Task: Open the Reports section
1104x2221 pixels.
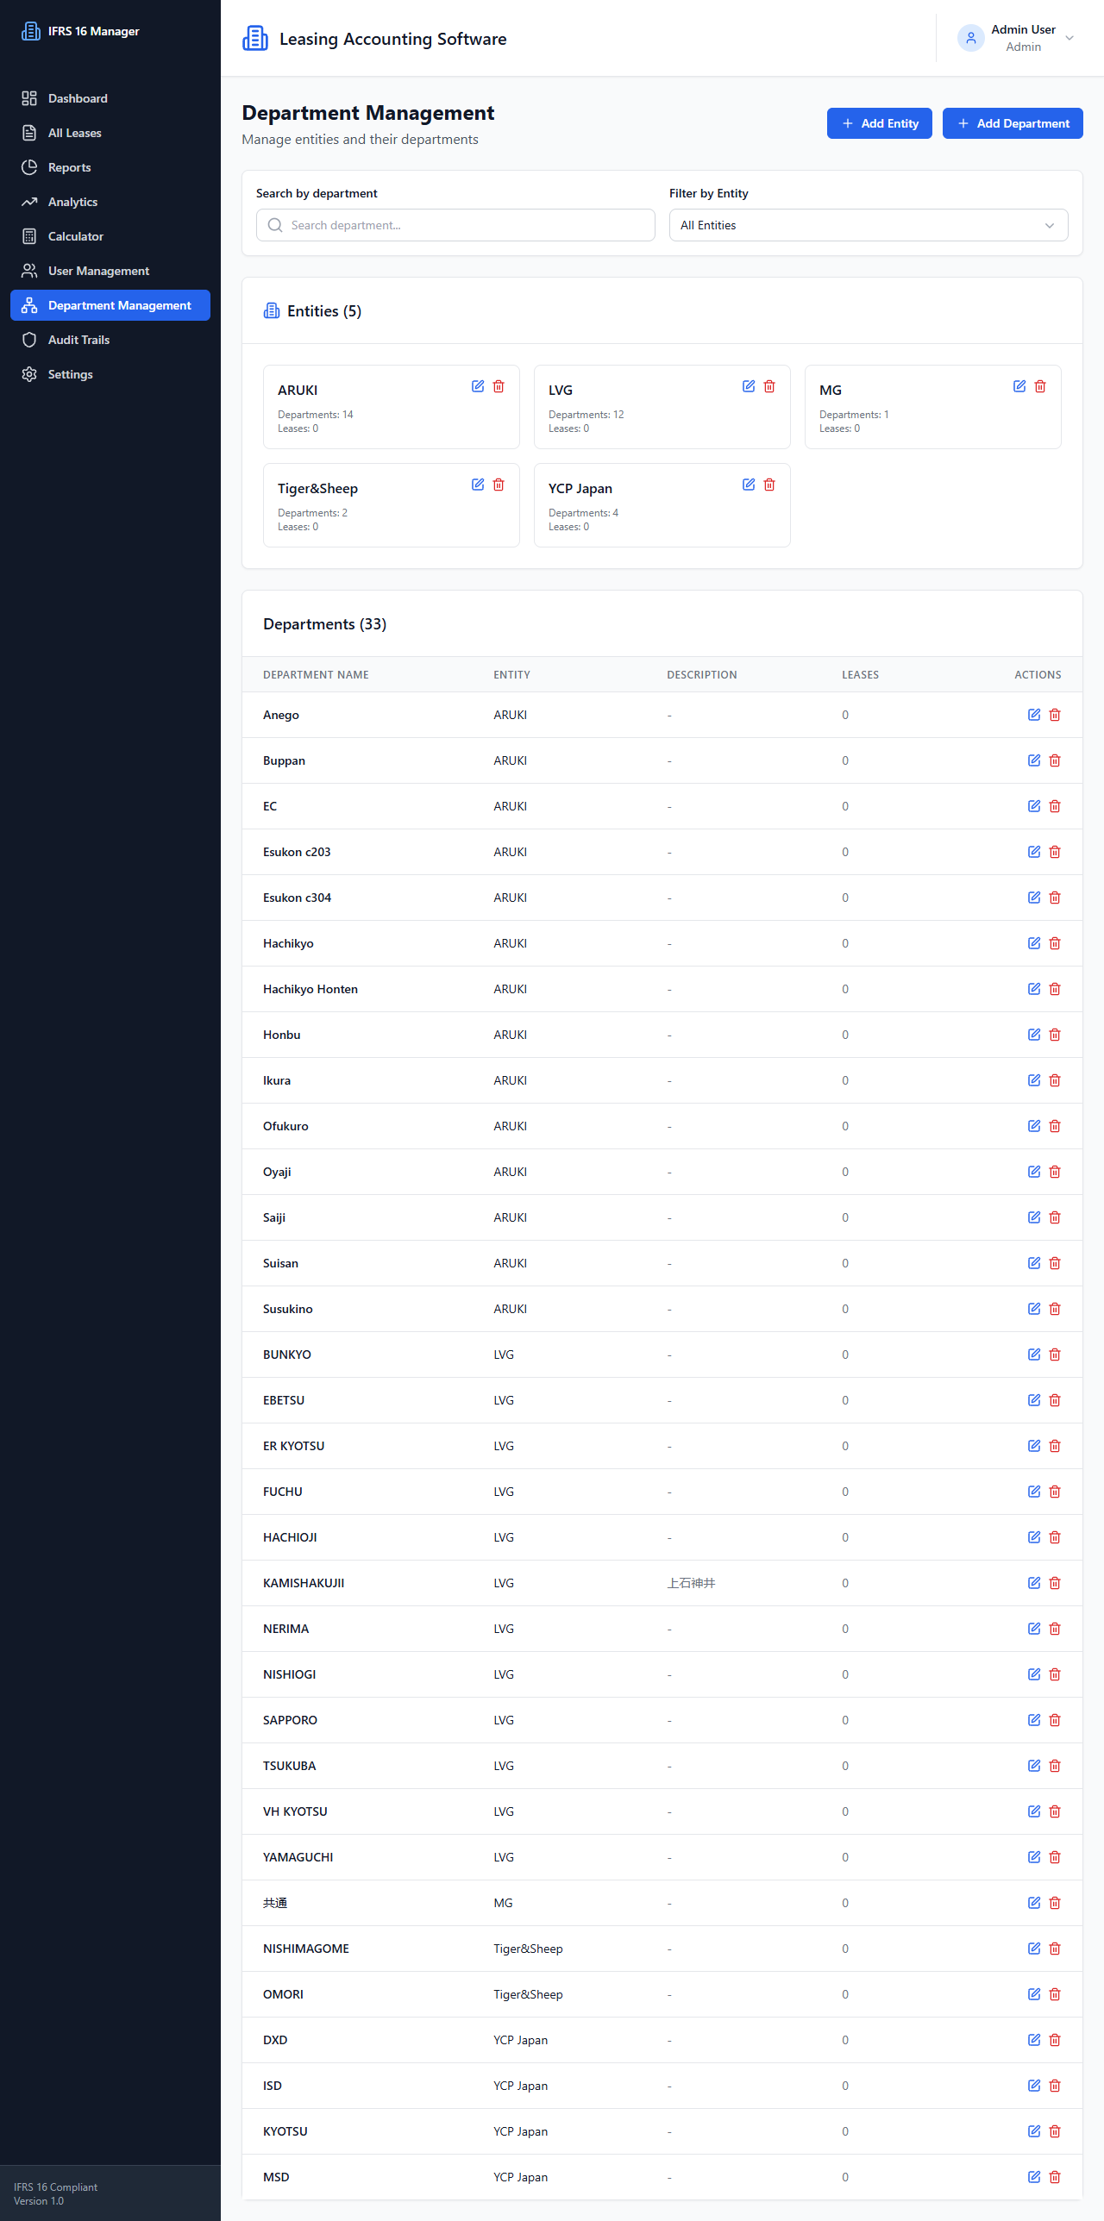Action: click(x=110, y=167)
